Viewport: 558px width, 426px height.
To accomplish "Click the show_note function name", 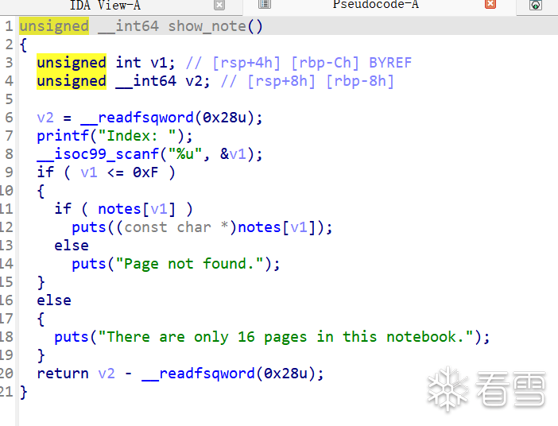I will point(207,26).
